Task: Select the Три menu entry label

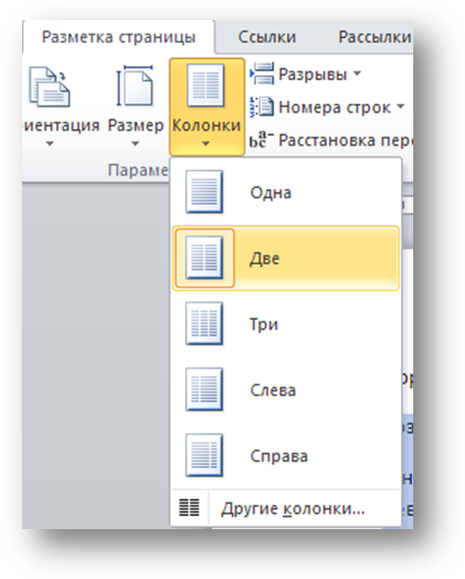Action: coord(264,325)
